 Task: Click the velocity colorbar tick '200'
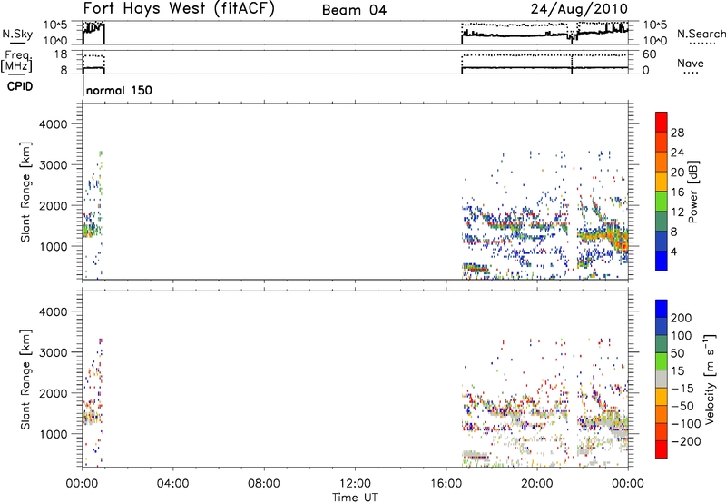coord(682,318)
